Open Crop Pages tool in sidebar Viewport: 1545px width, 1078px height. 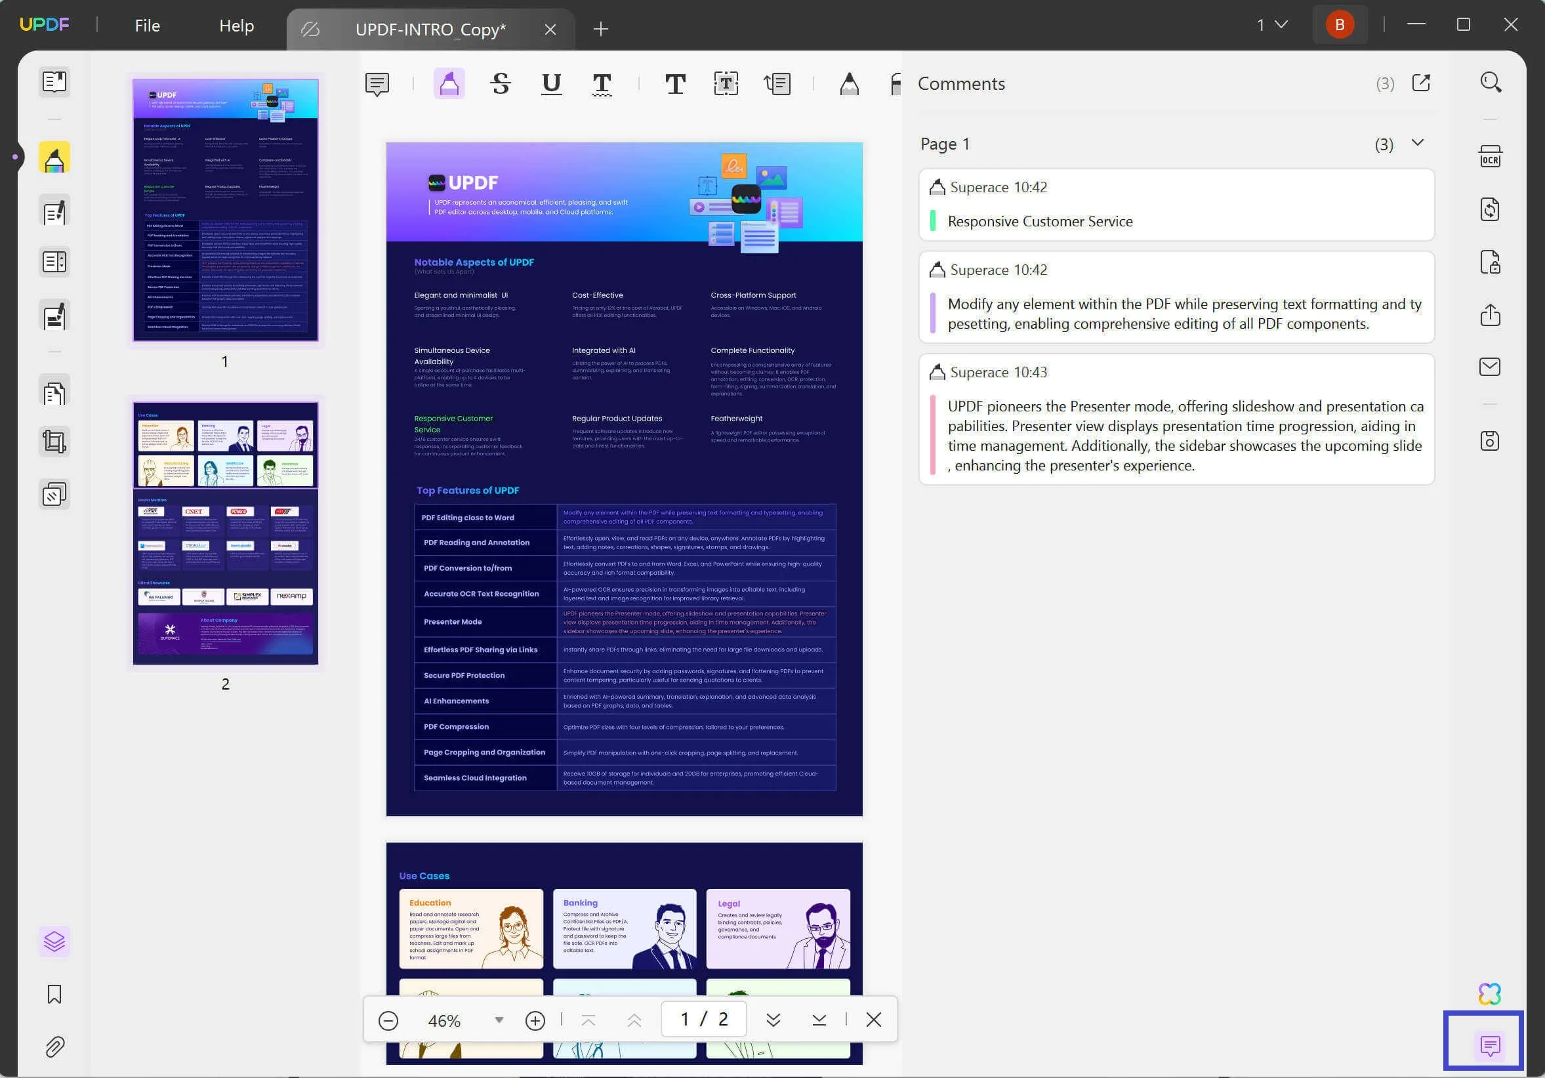coord(54,442)
